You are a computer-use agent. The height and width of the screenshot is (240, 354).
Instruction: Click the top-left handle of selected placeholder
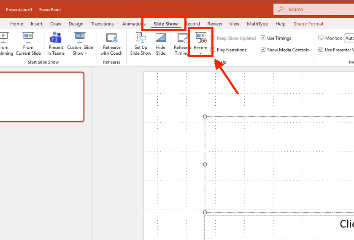coord(205,117)
